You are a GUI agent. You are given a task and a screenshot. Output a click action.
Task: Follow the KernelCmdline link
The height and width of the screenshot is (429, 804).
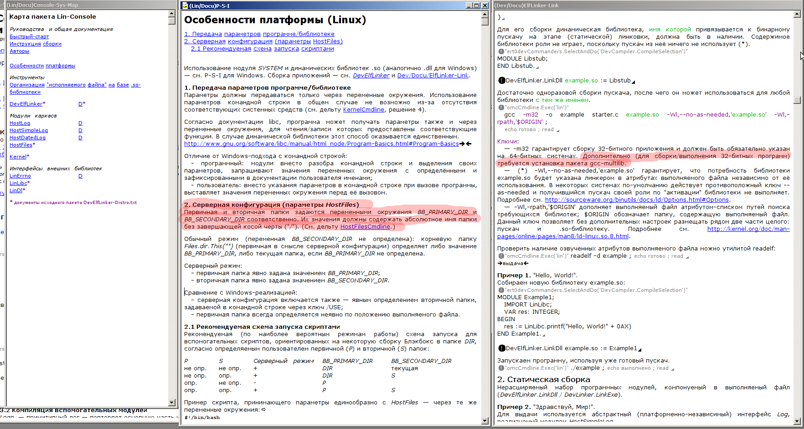pos(363,110)
